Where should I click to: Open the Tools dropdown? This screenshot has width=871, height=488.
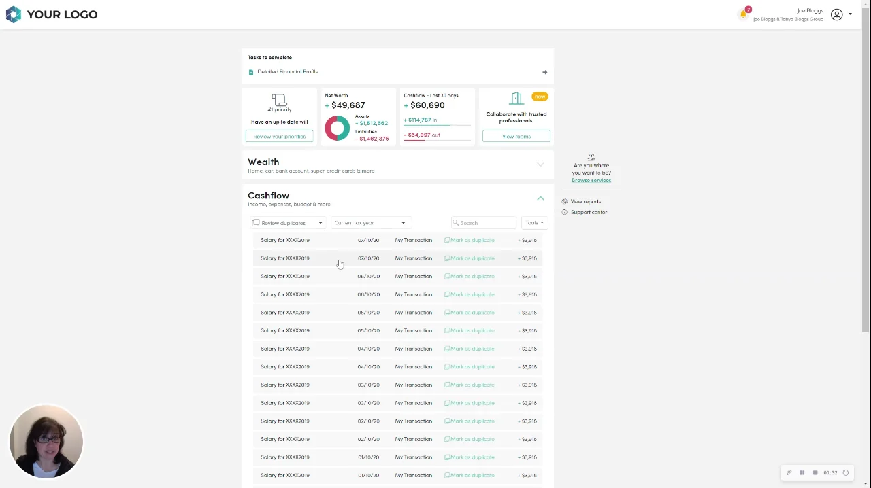point(534,223)
